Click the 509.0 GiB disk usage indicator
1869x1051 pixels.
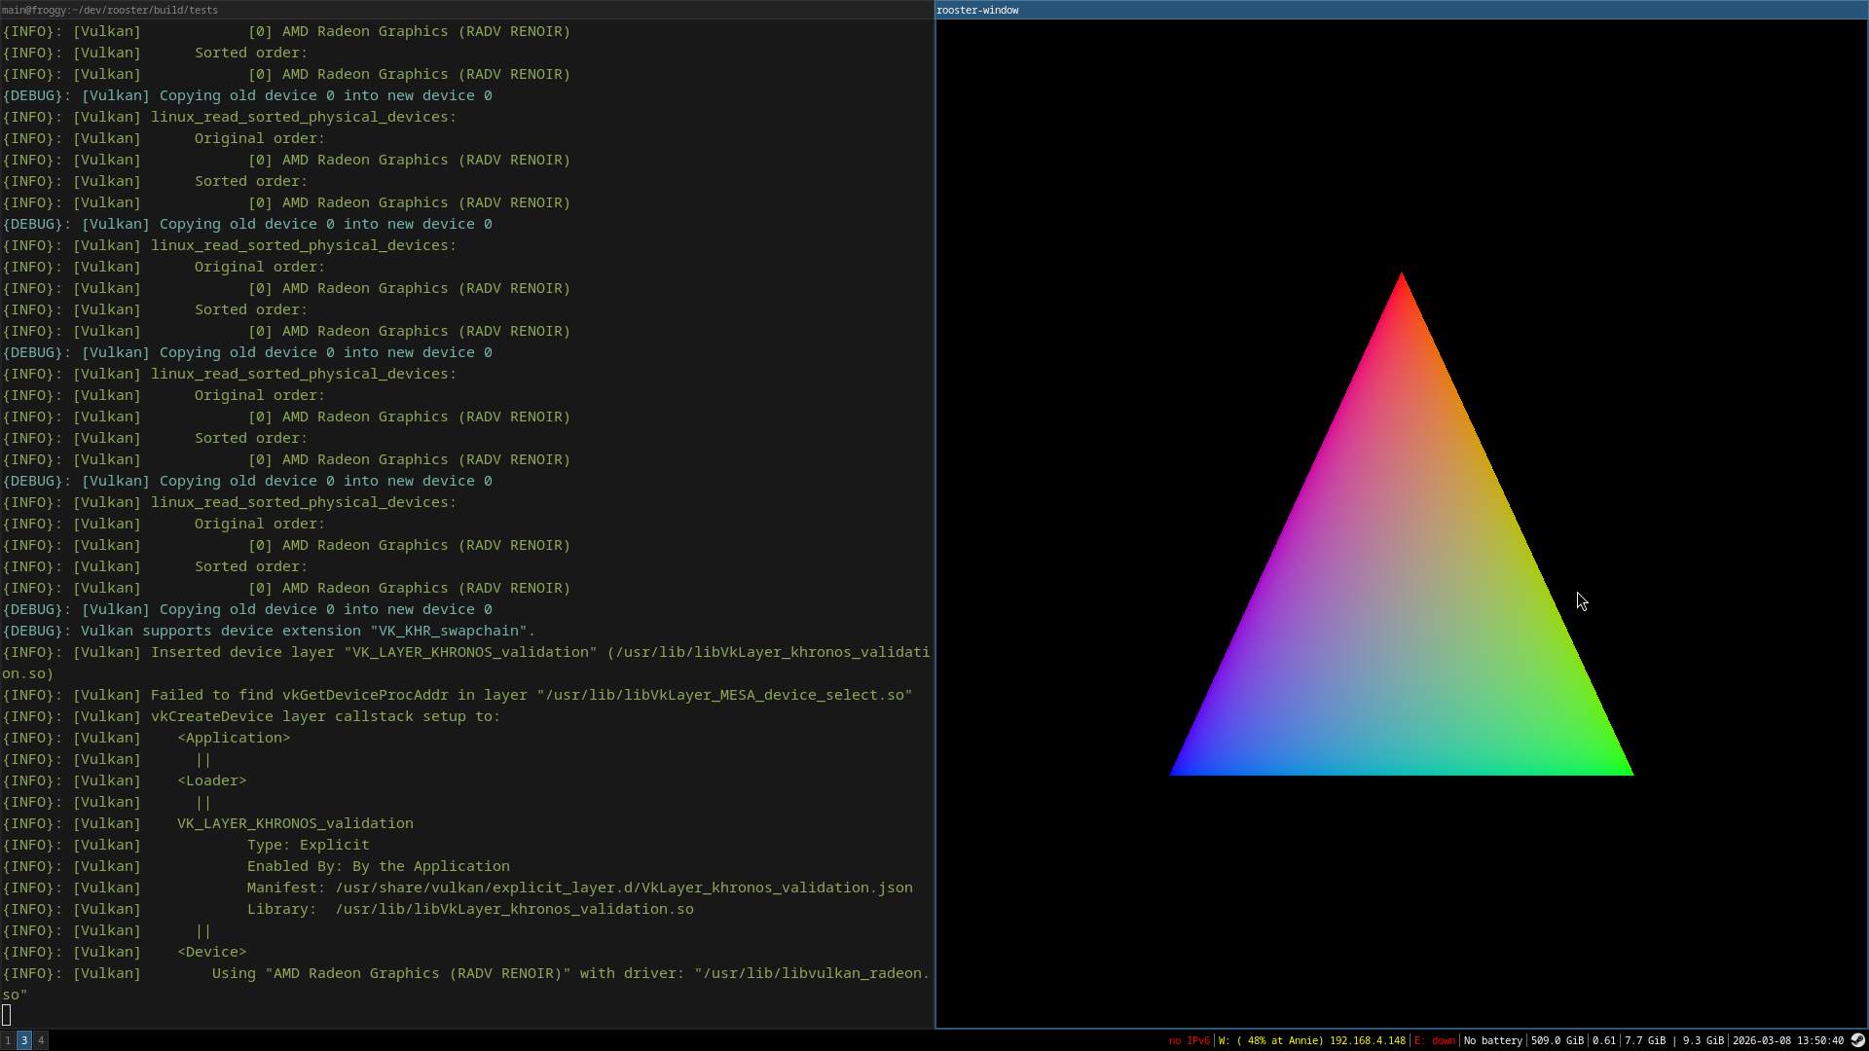pos(1557,1040)
